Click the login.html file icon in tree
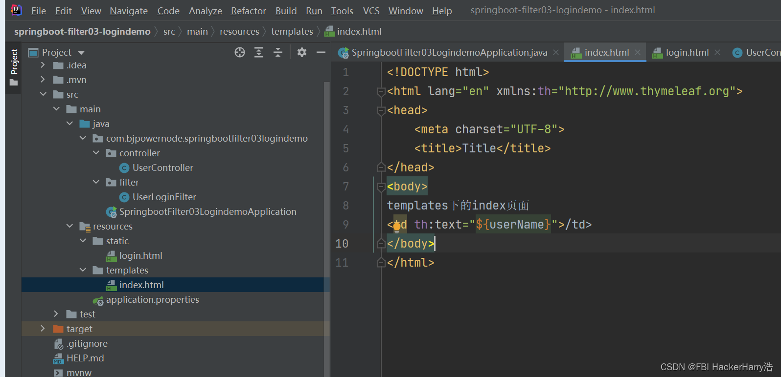Image resolution: width=781 pixels, height=377 pixels. [x=112, y=256]
